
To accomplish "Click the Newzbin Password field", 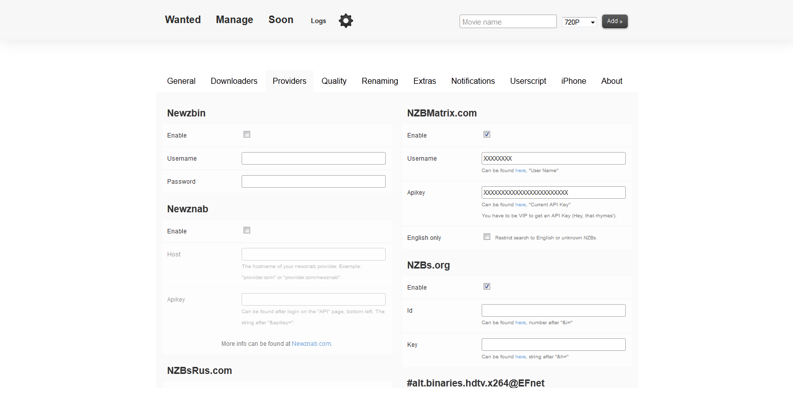I will point(313,181).
